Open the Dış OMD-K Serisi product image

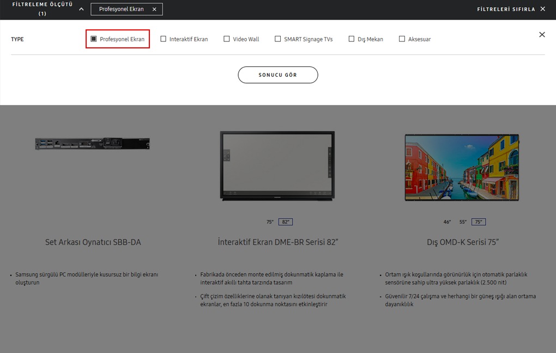[462, 168]
